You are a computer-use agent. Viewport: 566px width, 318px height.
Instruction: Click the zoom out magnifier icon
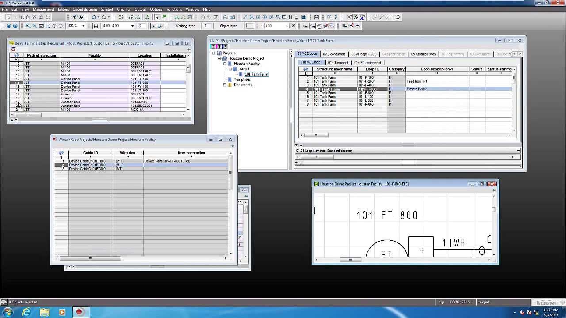click(x=34, y=26)
